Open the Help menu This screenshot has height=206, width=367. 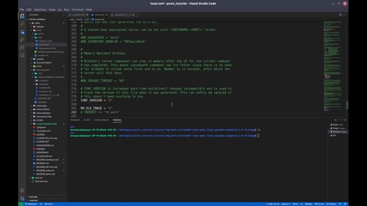click(89, 10)
